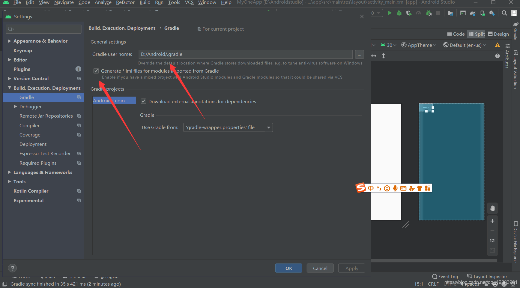The height and width of the screenshot is (288, 520).
Task: Click OK button in Settings dialog
Action: click(289, 268)
